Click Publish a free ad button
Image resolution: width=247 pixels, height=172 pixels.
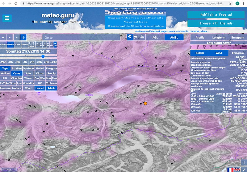coord(216,15)
